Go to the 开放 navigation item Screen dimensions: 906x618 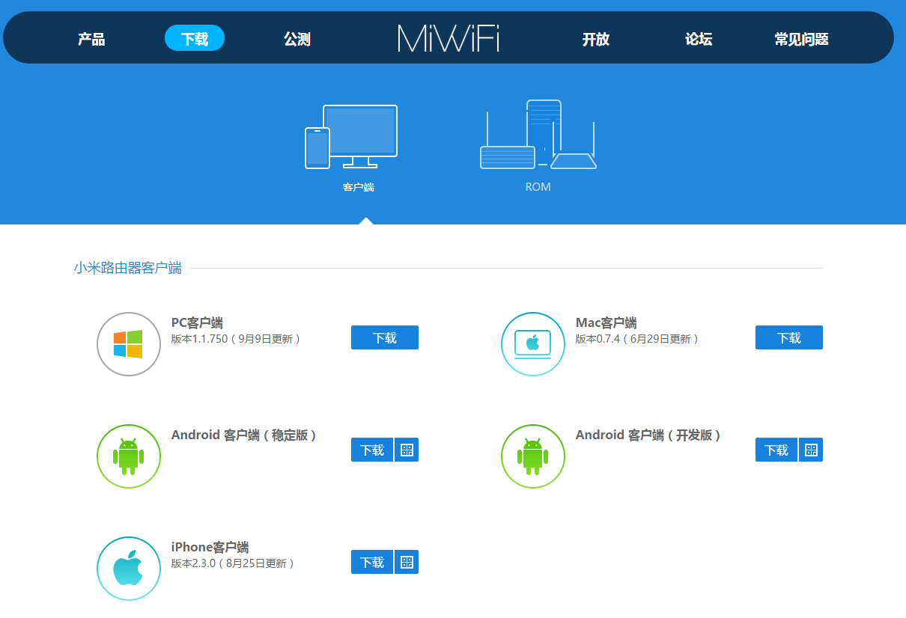click(596, 39)
